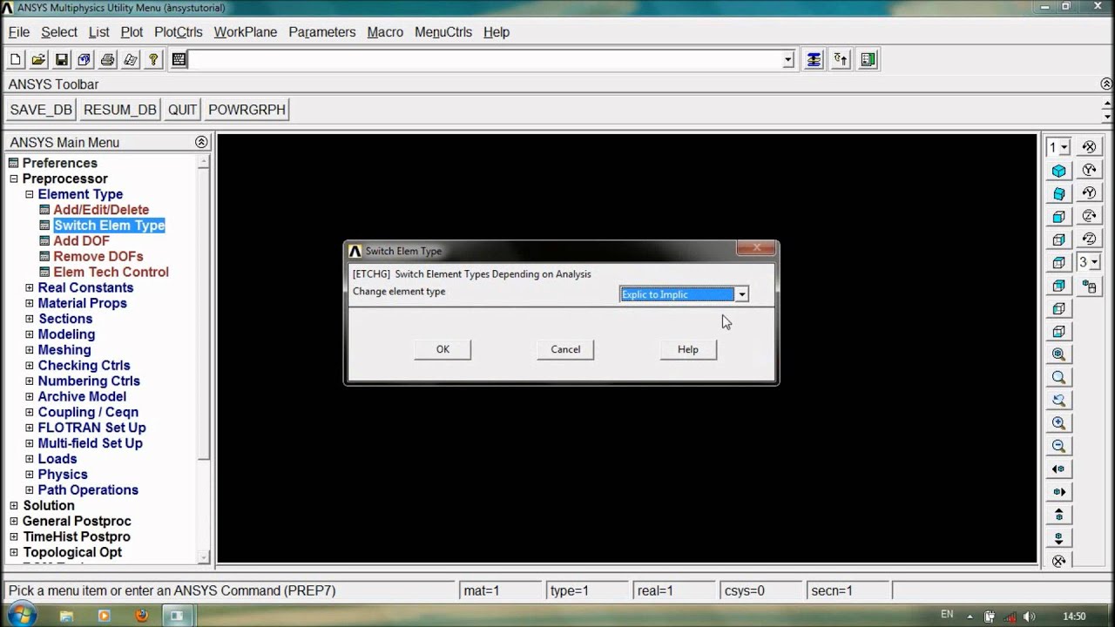Click the rotate about +Y icon
Screen dimensions: 1115x627
1088,170
